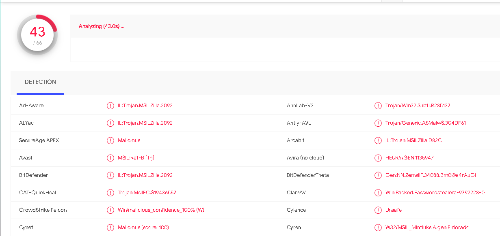Click the warning icon in BitDefenderTheta row
The width and height of the screenshot is (500, 236).
click(378, 175)
